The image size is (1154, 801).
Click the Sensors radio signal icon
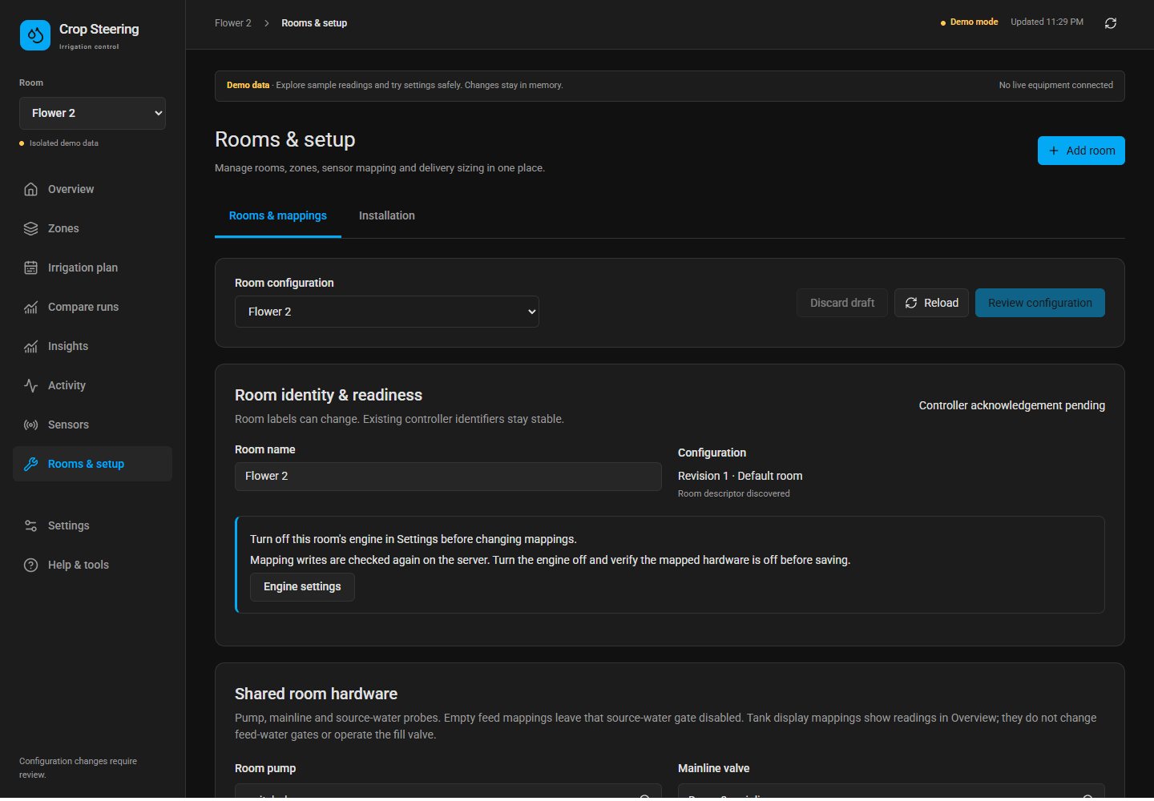pos(31,425)
